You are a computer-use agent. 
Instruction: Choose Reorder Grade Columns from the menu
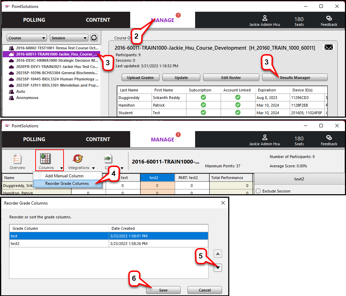(x=68, y=184)
